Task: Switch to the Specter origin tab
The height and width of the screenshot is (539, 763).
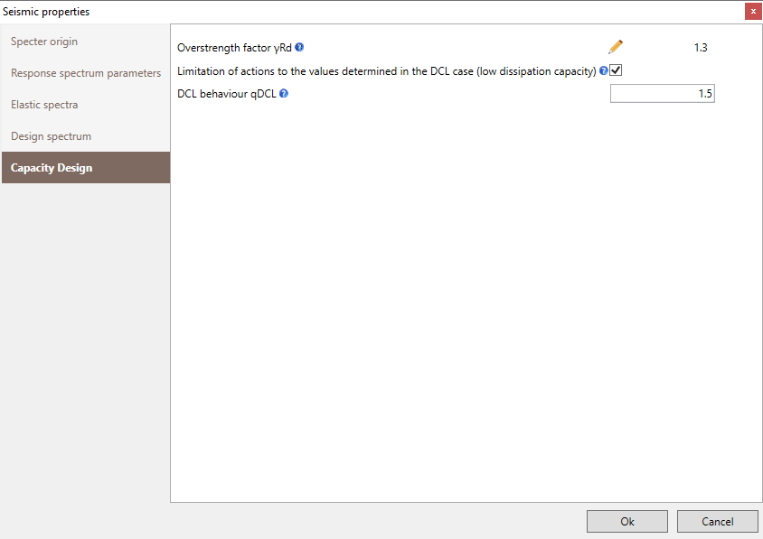Action: pos(86,42)
